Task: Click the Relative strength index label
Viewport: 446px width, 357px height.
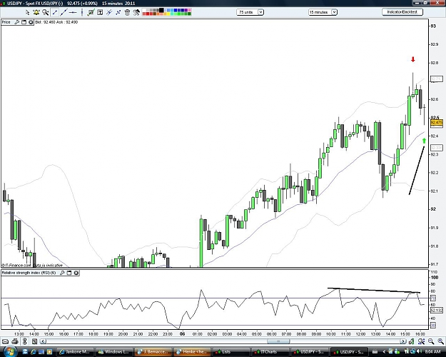Action: [29, 273]
